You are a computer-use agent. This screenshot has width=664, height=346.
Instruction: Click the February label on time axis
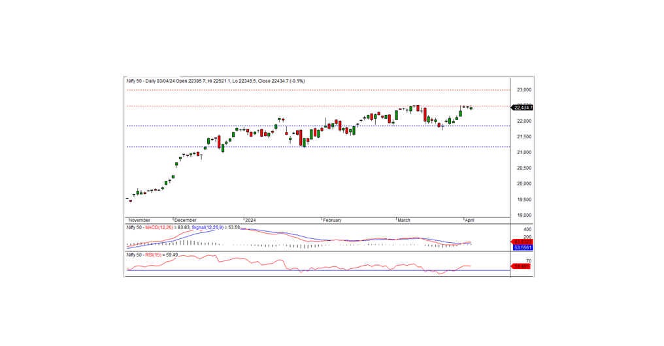click(332, 221)
